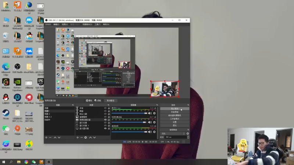The image size is (294, 165).
Task: Move selected scene up in Scenes panel
Action: (55, 137)
